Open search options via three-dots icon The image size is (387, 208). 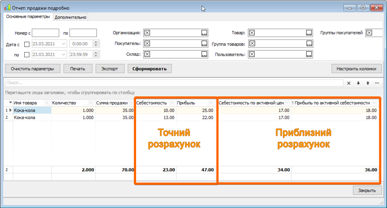tap(377, 83)
